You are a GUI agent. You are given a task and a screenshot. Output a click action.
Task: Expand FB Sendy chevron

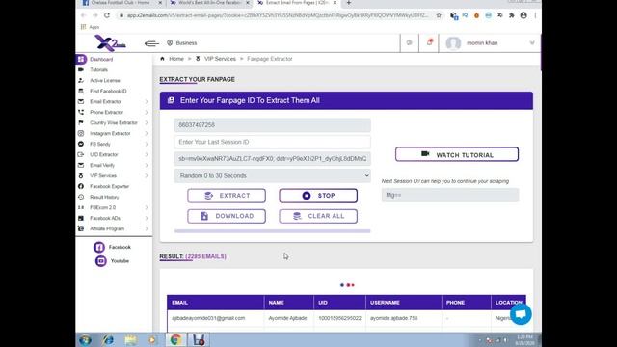[x=147, y=144]
